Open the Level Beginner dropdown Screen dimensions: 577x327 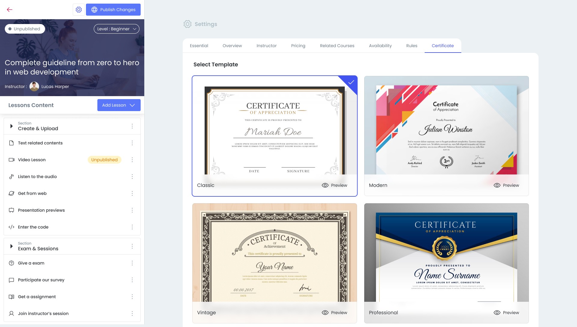click(x=117, y=29)
